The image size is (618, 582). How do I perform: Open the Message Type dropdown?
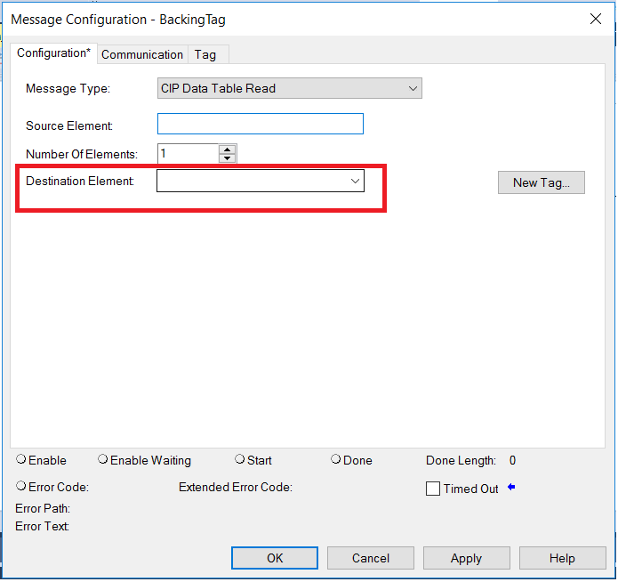[x=290, y=88]
